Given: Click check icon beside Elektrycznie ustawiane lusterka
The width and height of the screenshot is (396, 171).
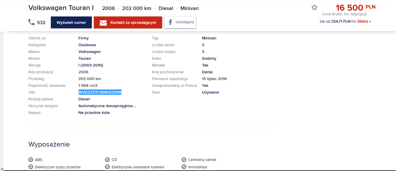Looking at the screenshot, I should point(107,167).
